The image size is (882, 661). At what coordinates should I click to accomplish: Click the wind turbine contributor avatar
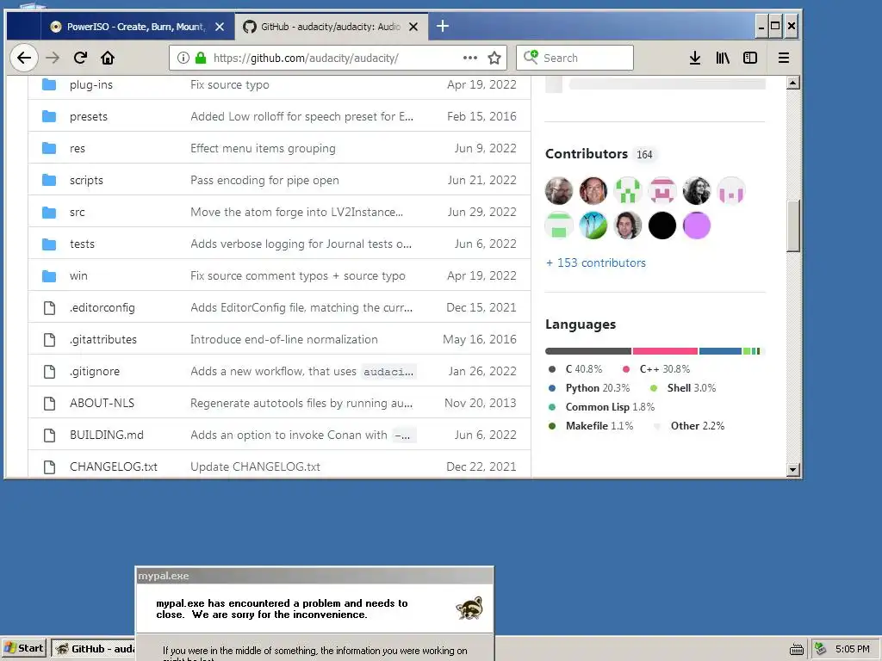[593, 225]
